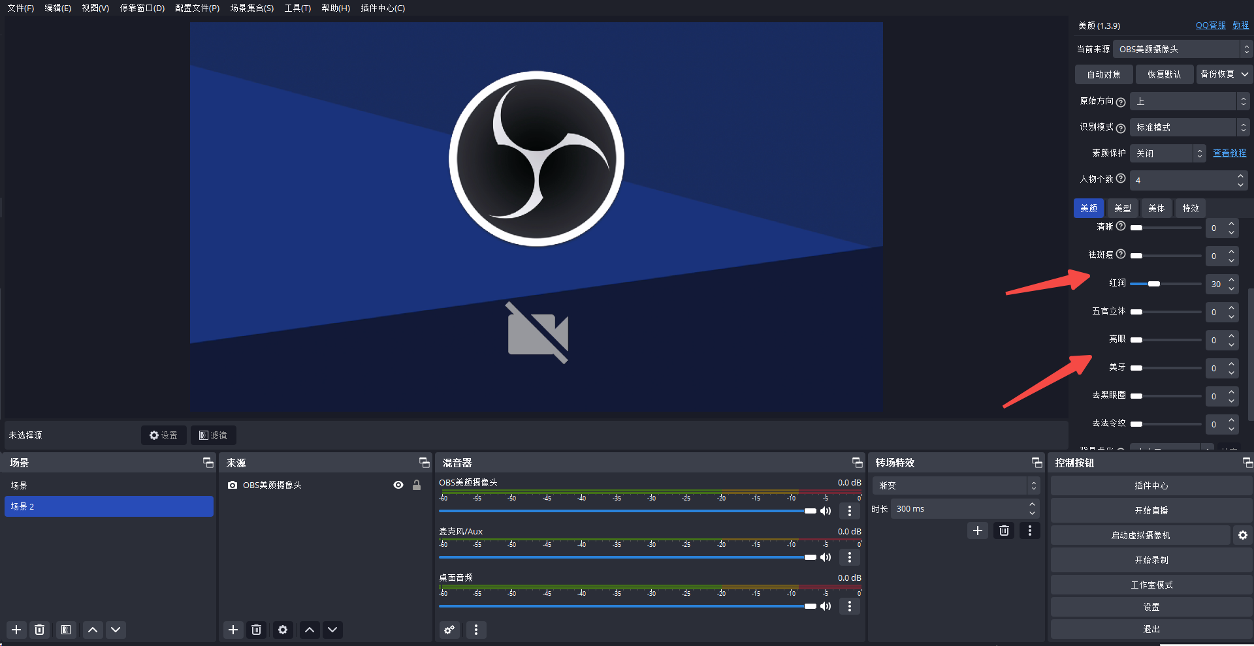Undock the 场景 panel
The width and height of the screenshot is (1254, 646).
tap(208, 463)
